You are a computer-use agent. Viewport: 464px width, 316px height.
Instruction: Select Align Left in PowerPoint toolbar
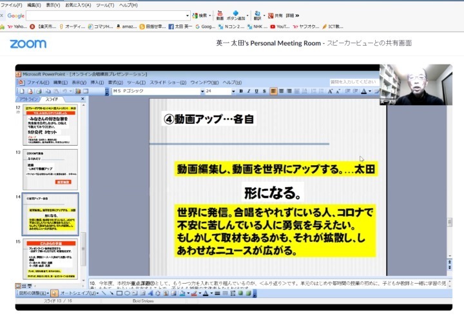click(273, 91)
